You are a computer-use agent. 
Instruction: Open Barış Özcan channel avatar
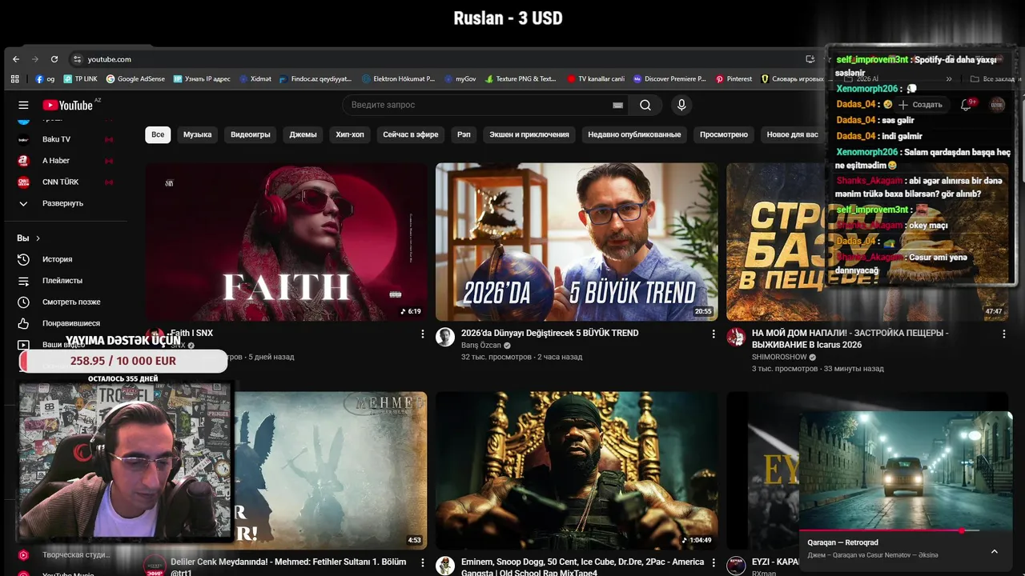[445, 337]
